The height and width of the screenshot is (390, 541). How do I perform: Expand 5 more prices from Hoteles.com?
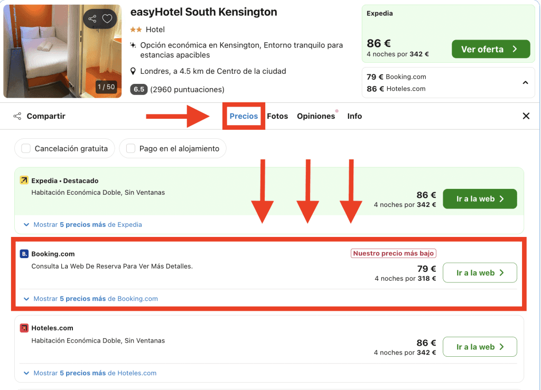(90, 373)
